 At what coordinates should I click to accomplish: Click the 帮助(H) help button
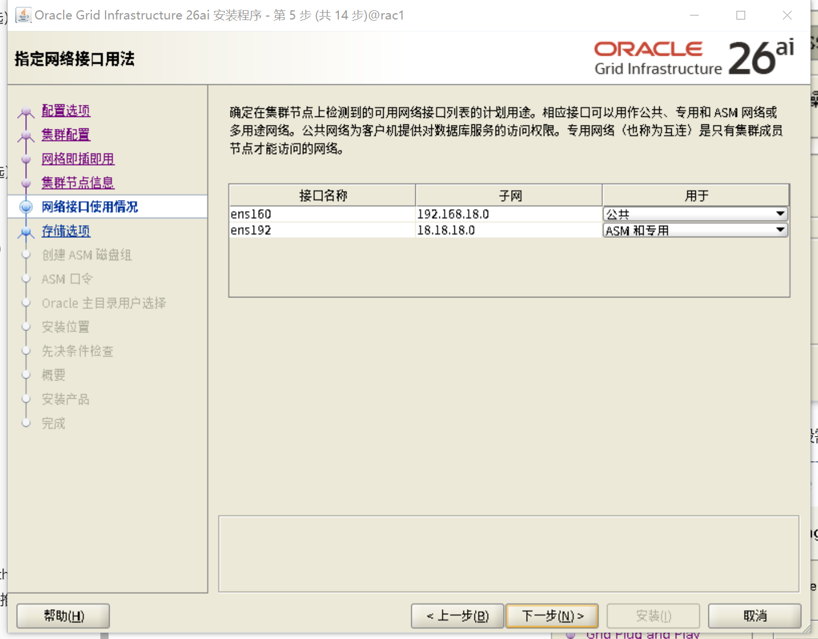point(63,616)
